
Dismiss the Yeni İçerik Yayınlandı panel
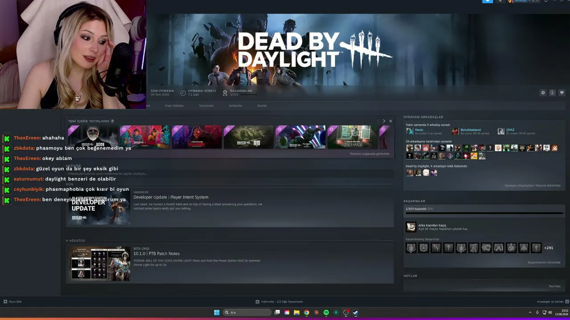[391, 121]
